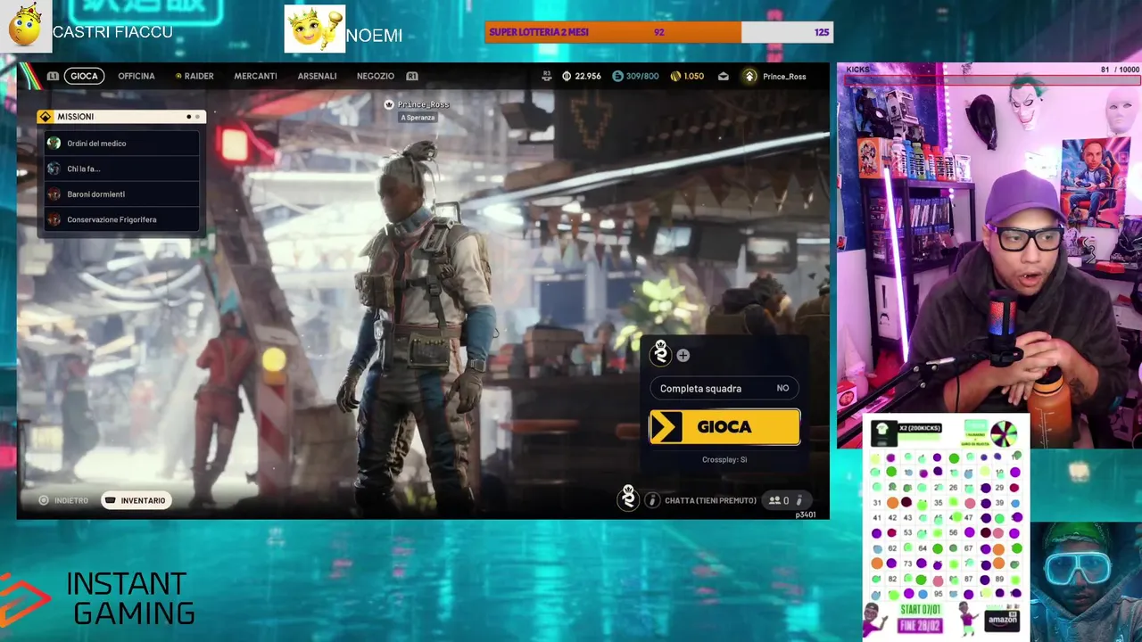The width and height of the screenshot is (1142, 642).
Task: Click info icon left of CHATTA
Action: pos(652,500)
